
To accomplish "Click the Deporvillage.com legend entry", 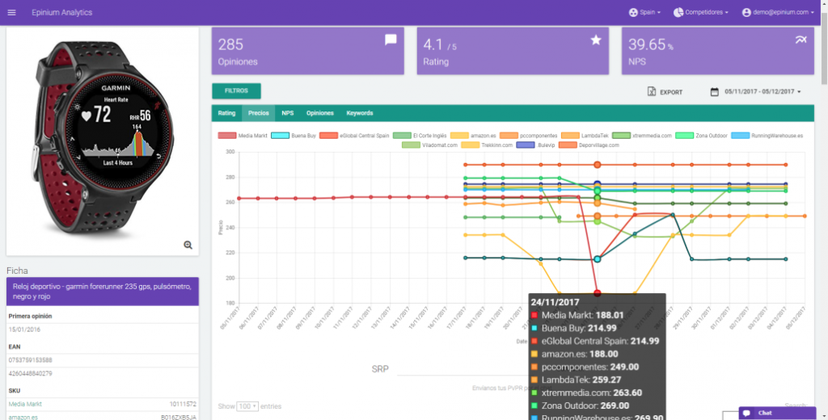I will (x=589, y=145).
